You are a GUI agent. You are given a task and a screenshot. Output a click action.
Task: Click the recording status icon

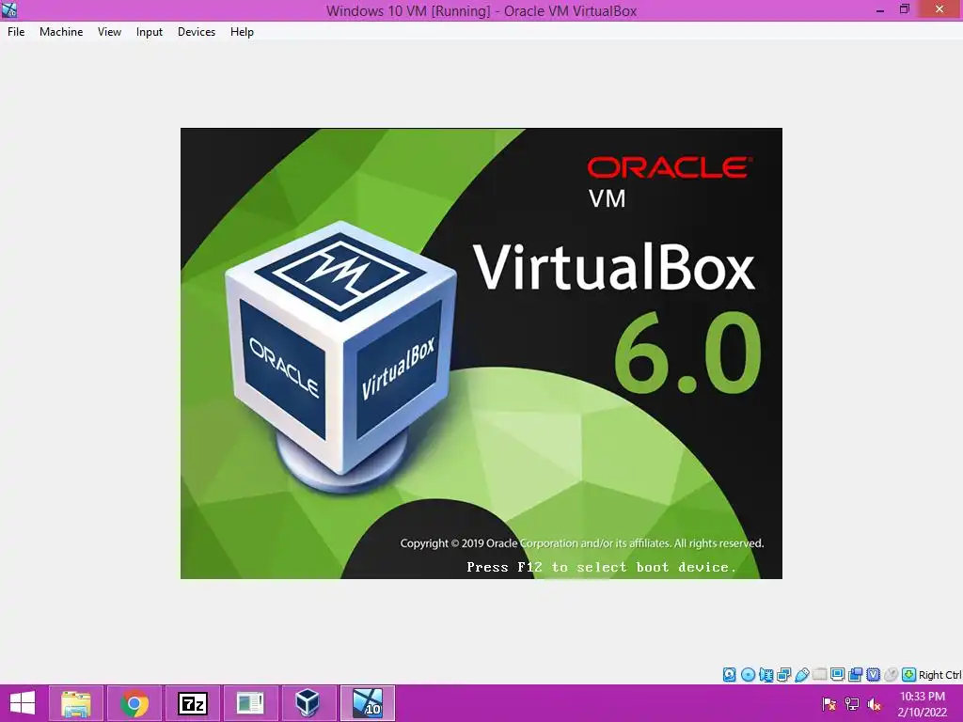click(x=855, y=675)
